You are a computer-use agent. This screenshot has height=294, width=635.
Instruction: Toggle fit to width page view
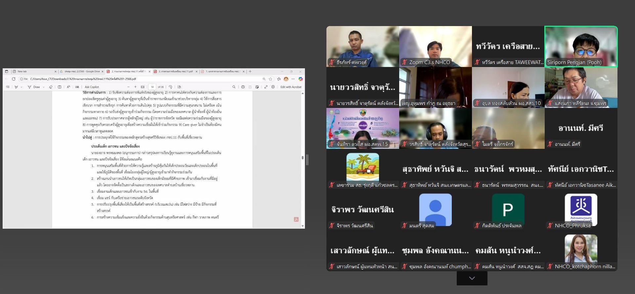[x=143, y=87]
